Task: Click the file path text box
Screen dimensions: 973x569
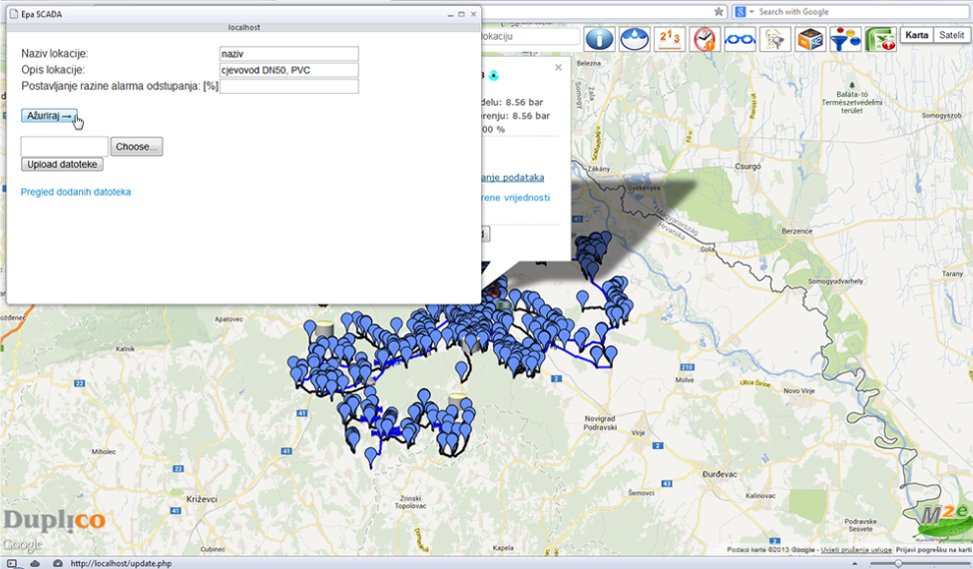Action: coord(65,147)
